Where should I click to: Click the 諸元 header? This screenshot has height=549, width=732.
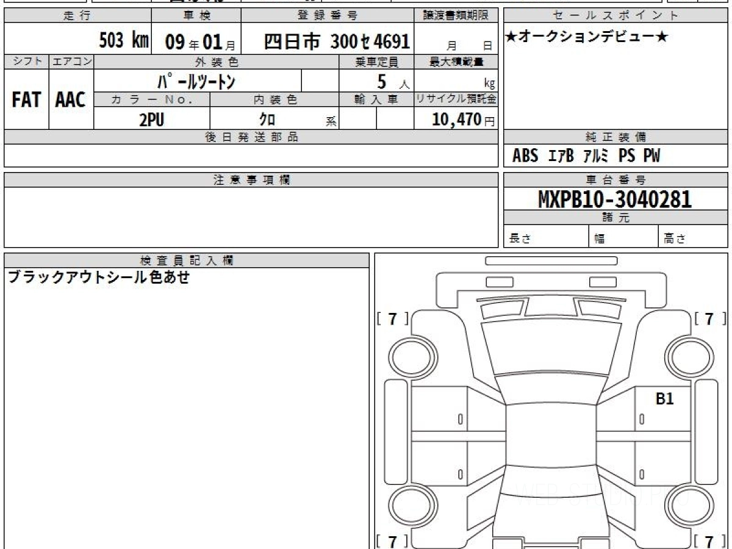click(615, 218)
